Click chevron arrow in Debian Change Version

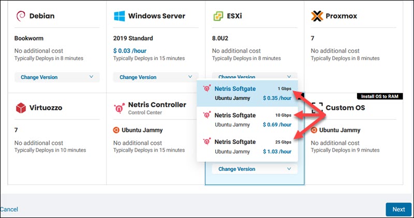[92, 77]
